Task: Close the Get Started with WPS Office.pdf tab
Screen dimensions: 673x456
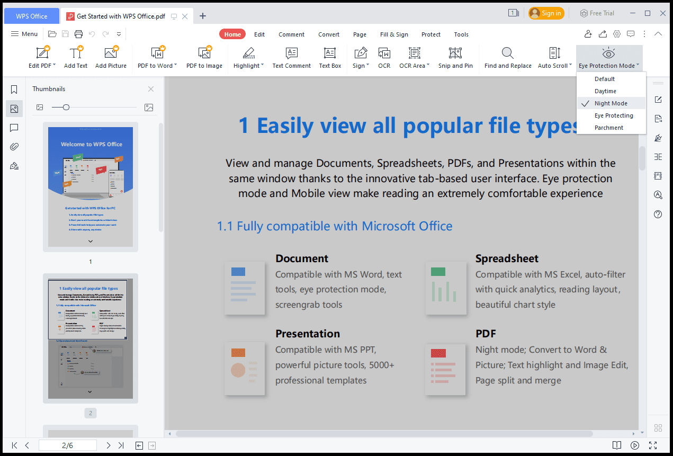Action: 185,16
